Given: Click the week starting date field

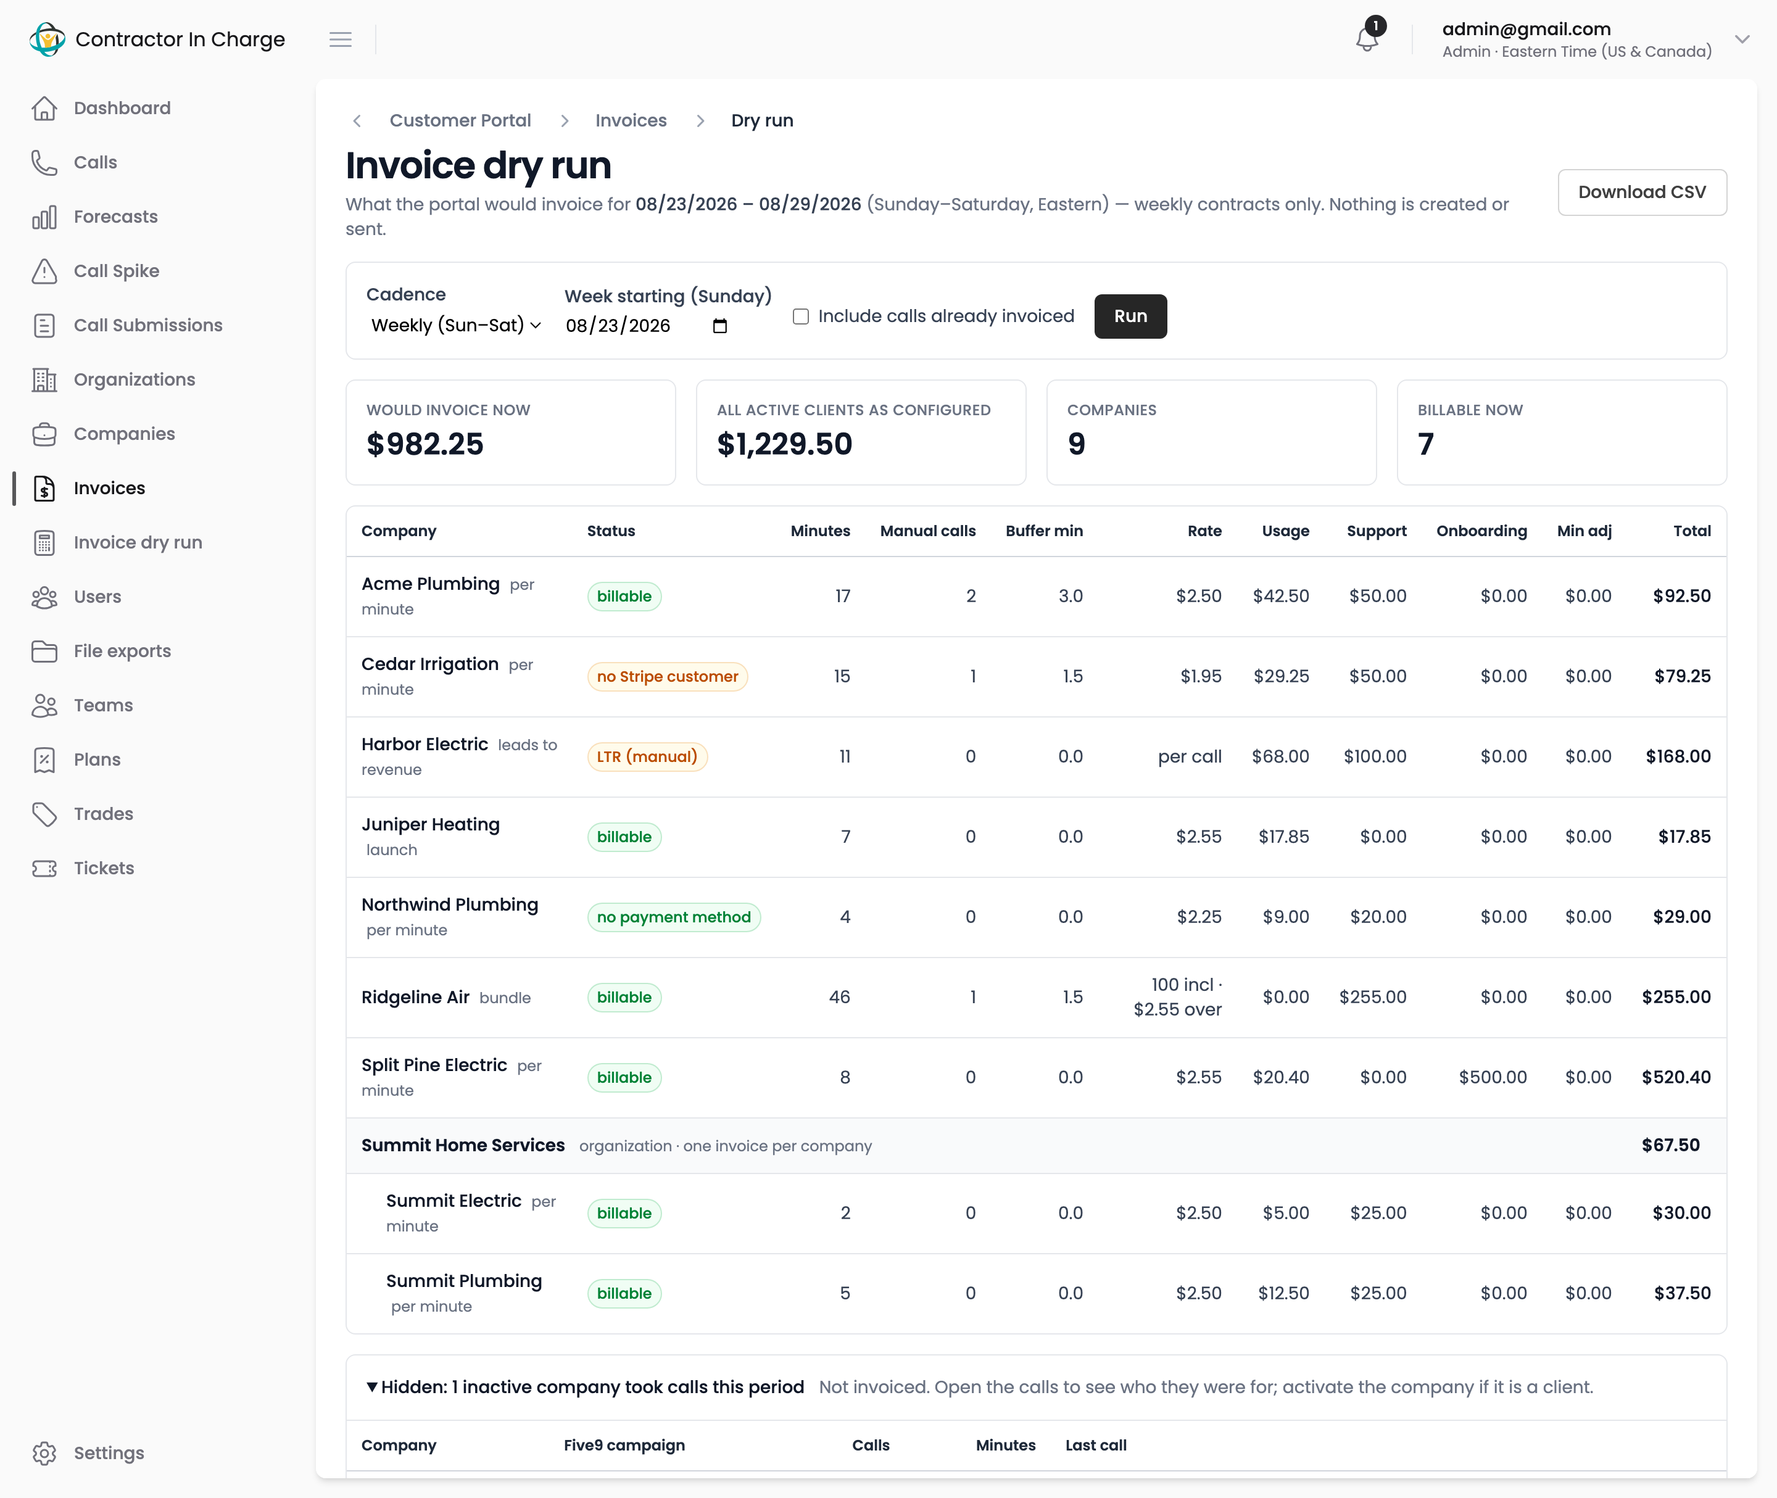Looking at the screenshot, I should click(647, 326).
